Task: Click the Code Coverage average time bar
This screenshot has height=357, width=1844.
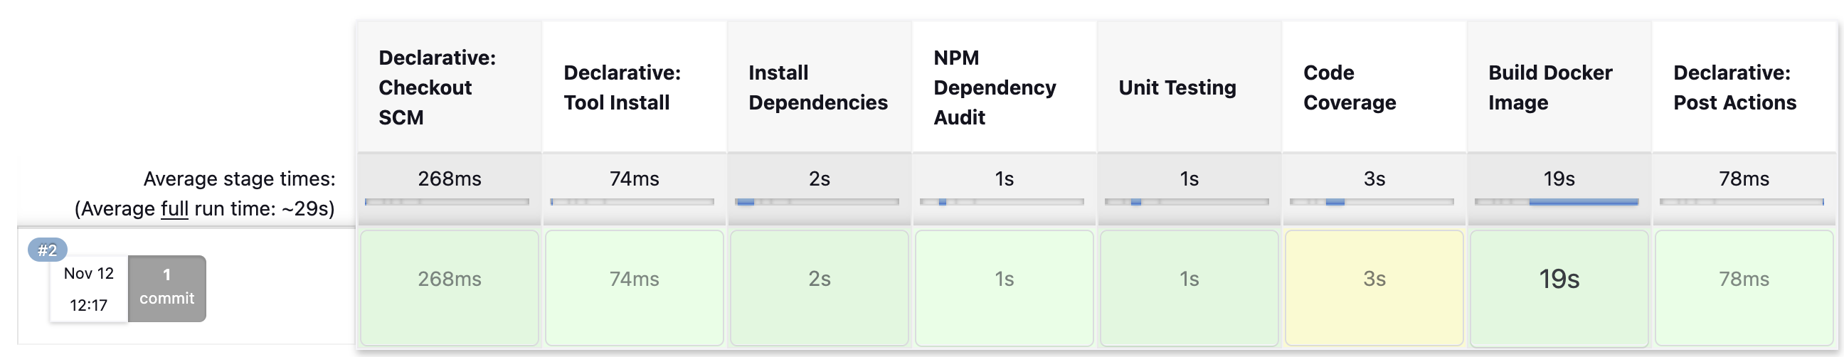Action: [x=1372, y=203]
